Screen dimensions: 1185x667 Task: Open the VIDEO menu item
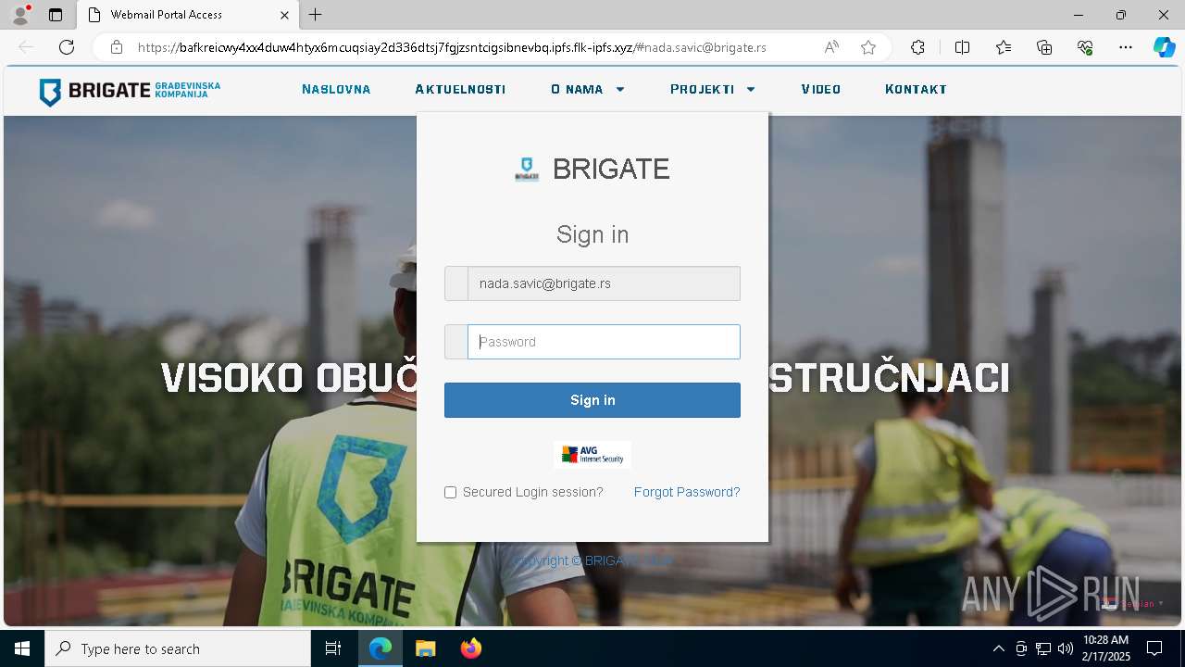[821, 90]
